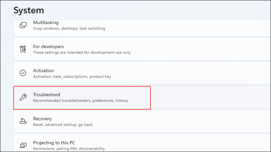Open the Multitasking settings
Viewport: 271px width, 152px height.
coord(142,28)
